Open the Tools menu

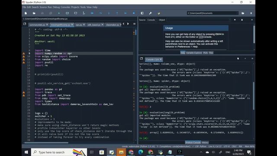point(83,7)
